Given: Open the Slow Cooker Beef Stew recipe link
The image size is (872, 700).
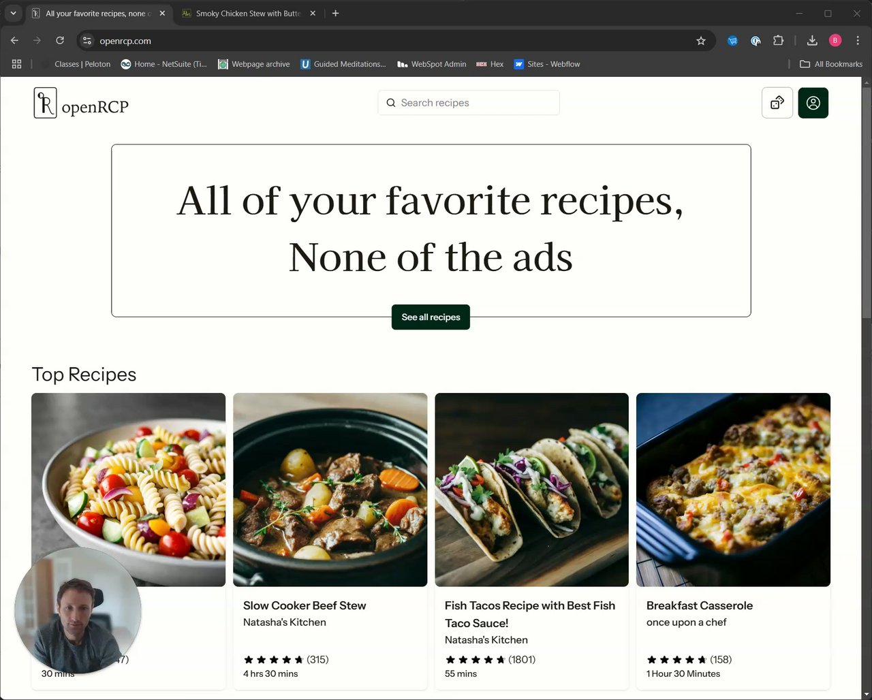Looking at the screenshot, I should point(305,605).
